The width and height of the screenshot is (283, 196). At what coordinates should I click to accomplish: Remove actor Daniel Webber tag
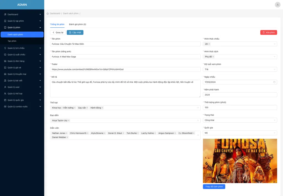pos(67,137)
